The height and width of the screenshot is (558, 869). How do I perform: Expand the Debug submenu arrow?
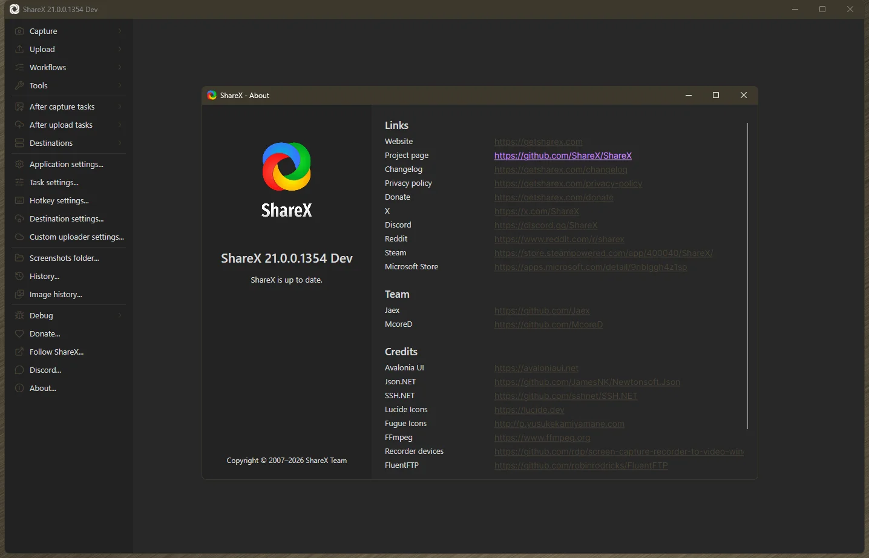[120, 315]
